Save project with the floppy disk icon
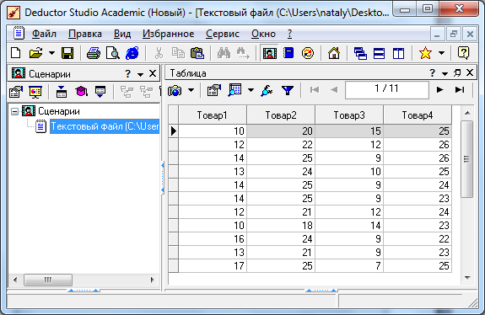The image size is (485, 315). [67, 53]
